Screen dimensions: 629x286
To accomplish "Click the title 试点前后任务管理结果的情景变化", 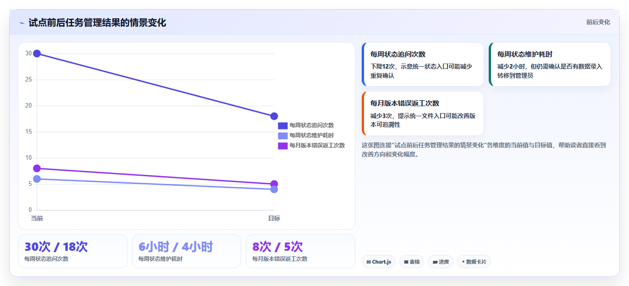I will click(97, 22).
